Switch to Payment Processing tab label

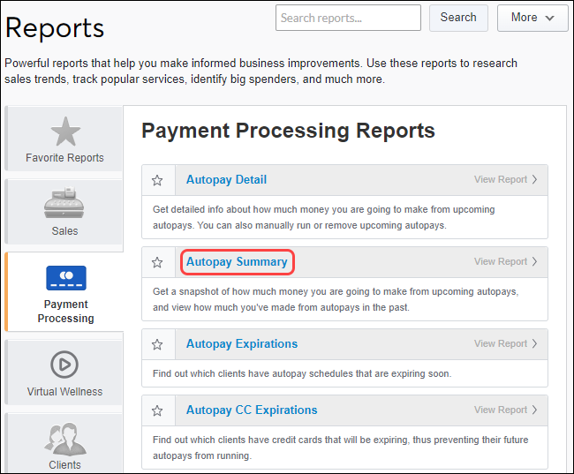pos(66,311)
